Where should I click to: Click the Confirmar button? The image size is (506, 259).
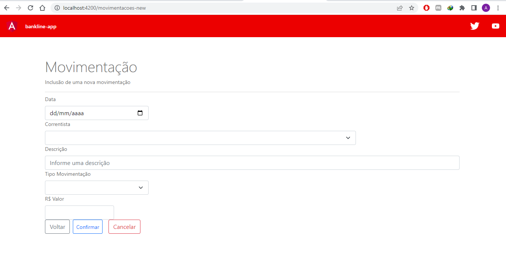pos(88,227)
